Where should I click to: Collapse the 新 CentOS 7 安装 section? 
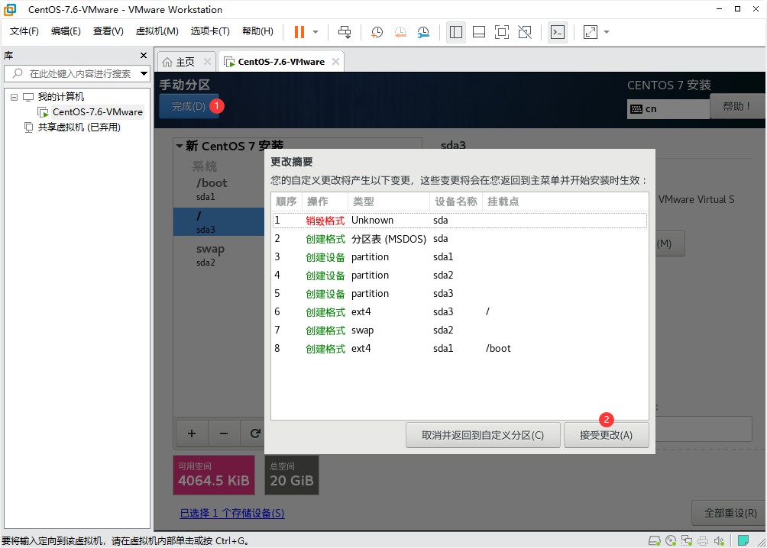(179, 146)
